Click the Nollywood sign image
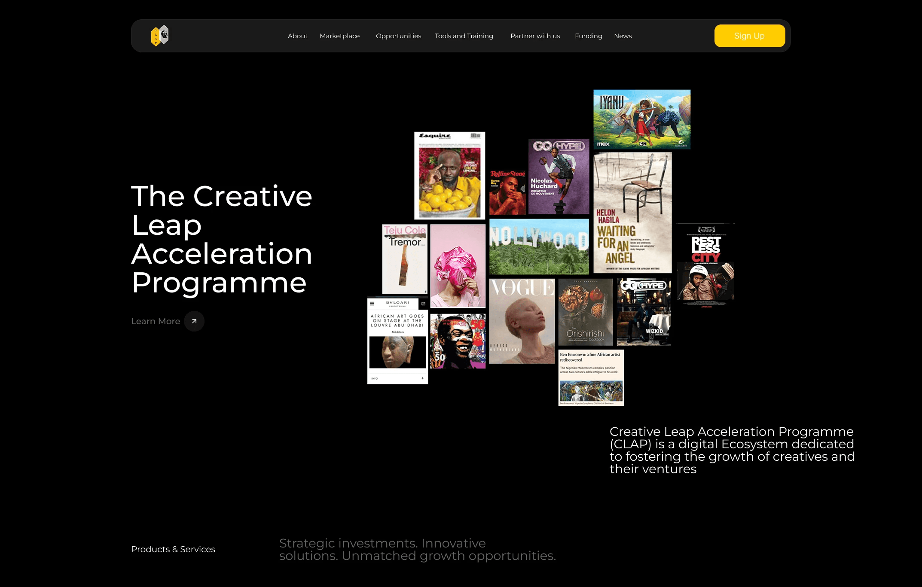 pos(539,246)
